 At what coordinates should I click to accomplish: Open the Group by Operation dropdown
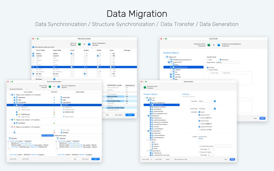tap(18, 89)
